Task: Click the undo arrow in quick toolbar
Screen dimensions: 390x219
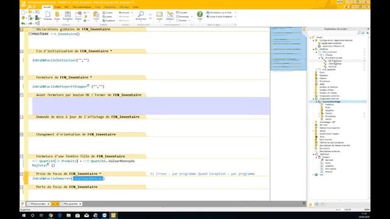Action: 23,24
